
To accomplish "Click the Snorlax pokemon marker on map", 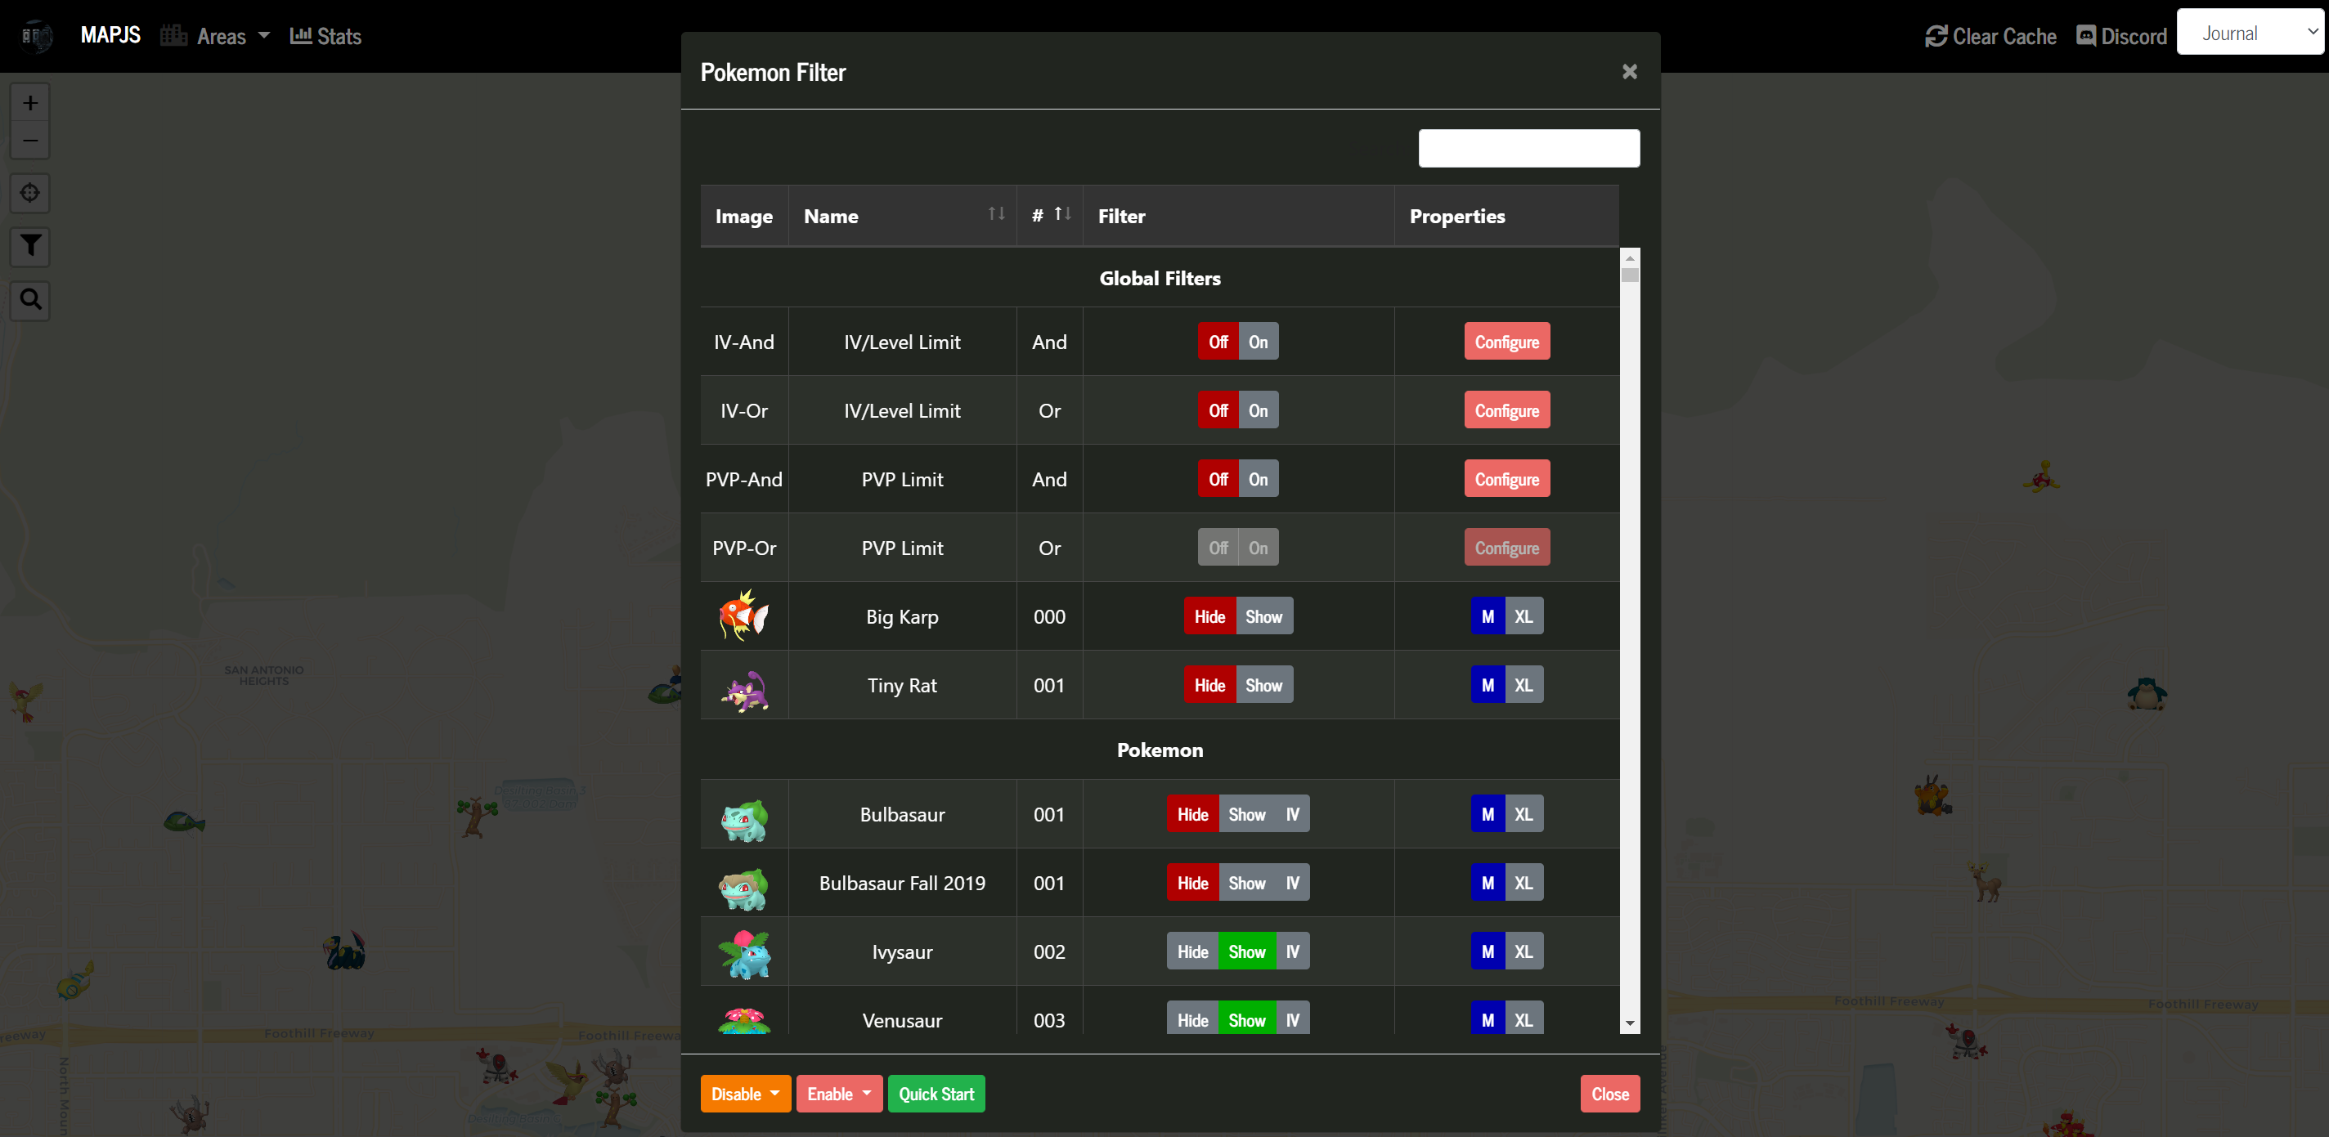I will (x=2147, y=694).
